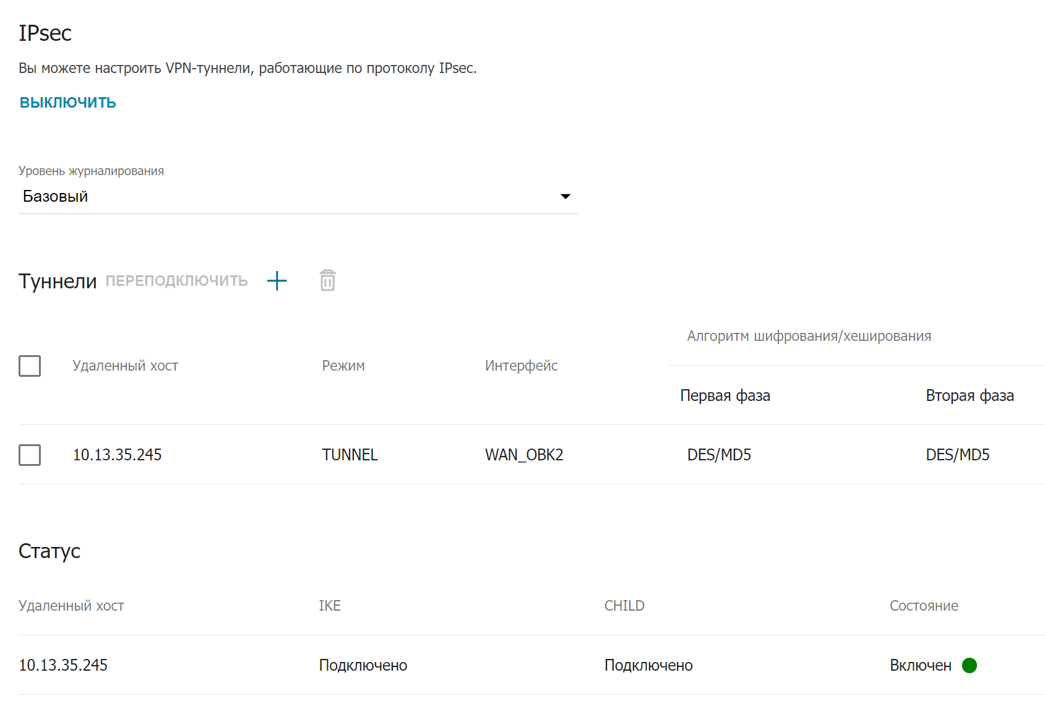Click the Первая фаза column header
The height and width of the screenshot is (714, 1045).
[x=725, y=395]
